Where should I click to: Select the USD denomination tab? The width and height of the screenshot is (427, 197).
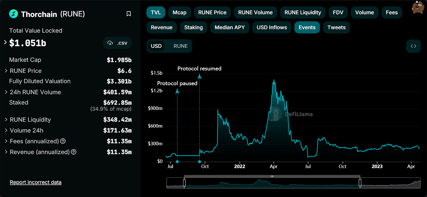point(156,46)
